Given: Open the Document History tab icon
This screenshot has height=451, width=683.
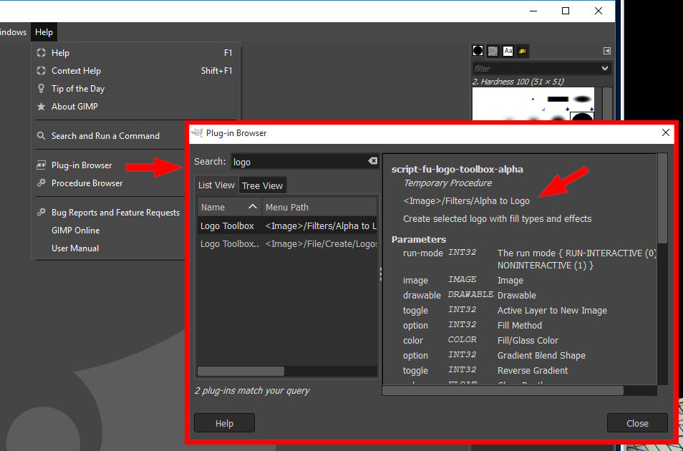Looking at the screenshot, I should (x=522, y=52).
